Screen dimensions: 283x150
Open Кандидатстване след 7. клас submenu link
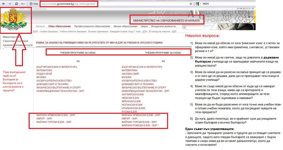(x=125, y=31)
